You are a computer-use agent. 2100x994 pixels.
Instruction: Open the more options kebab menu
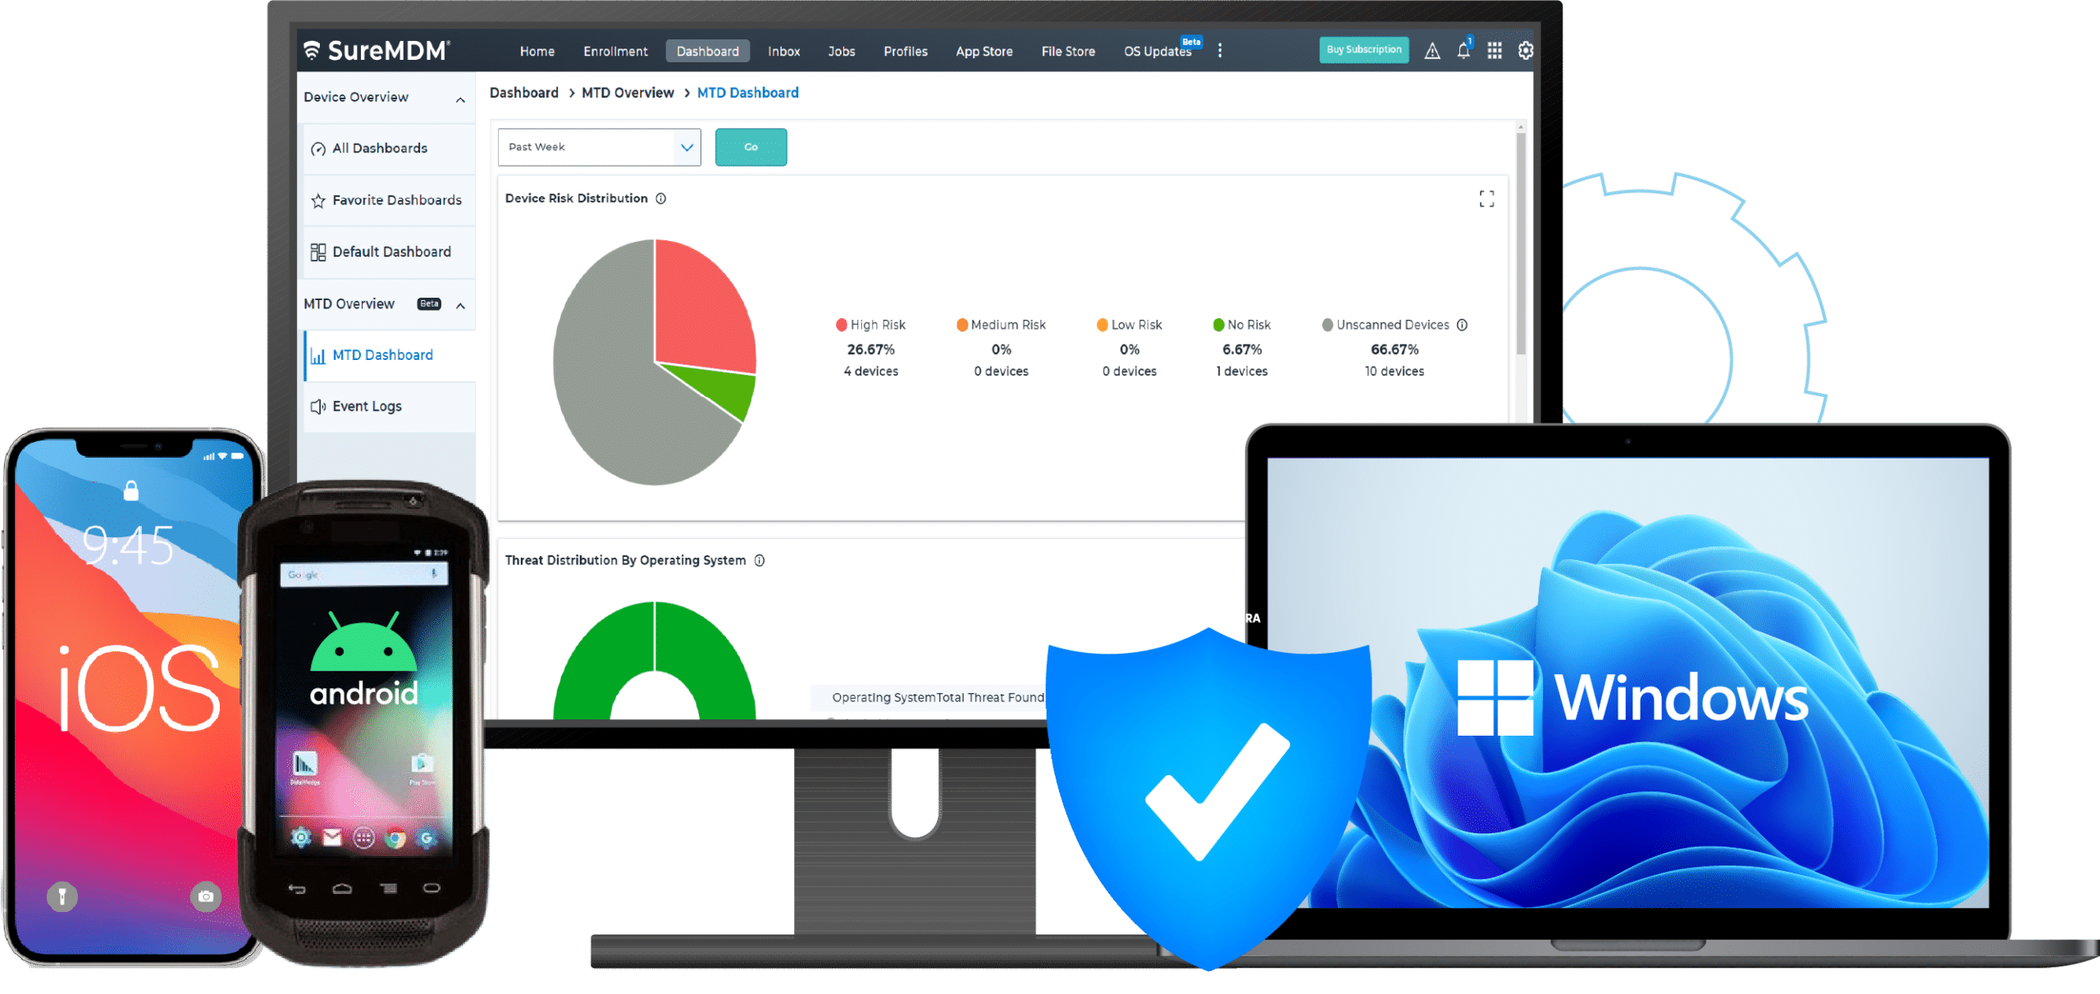click(1220, 51)
